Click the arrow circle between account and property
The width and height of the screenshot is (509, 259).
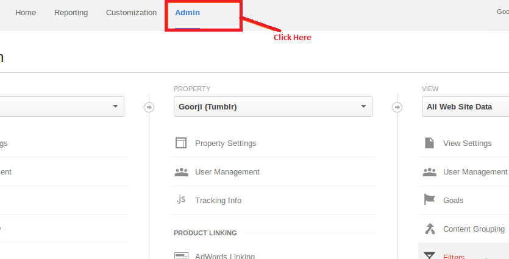(x=149, y=107)
